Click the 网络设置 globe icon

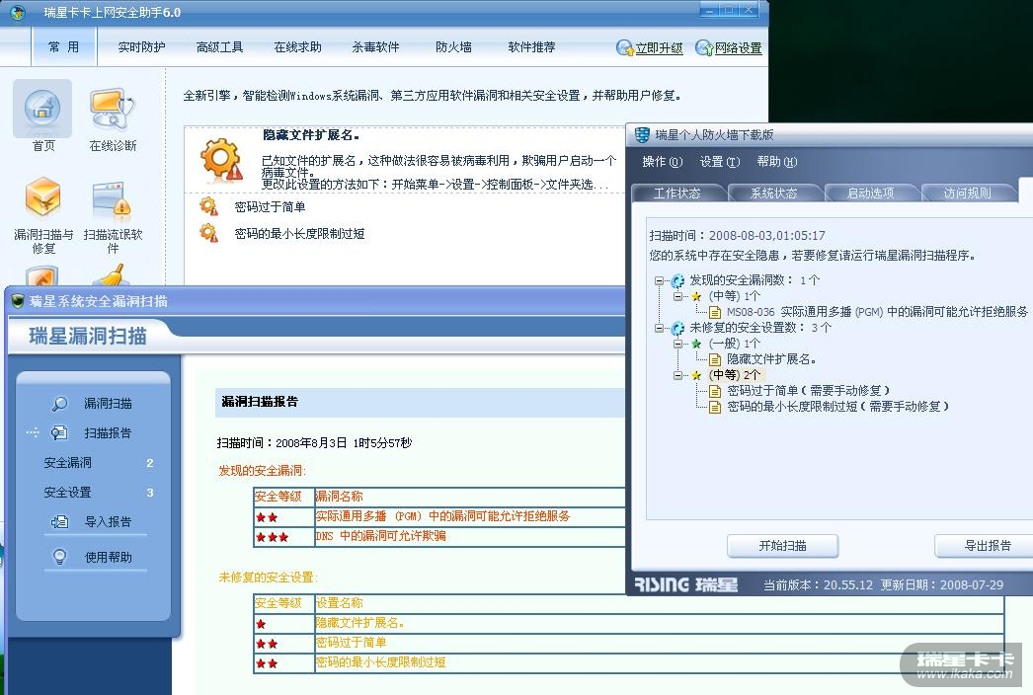click(704, 47)
